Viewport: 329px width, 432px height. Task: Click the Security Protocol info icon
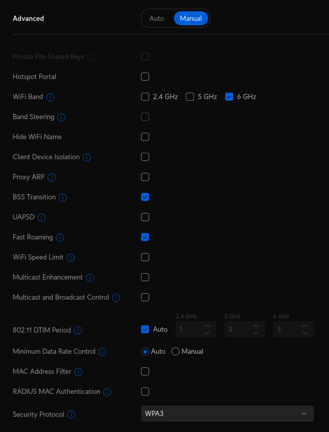71,414
